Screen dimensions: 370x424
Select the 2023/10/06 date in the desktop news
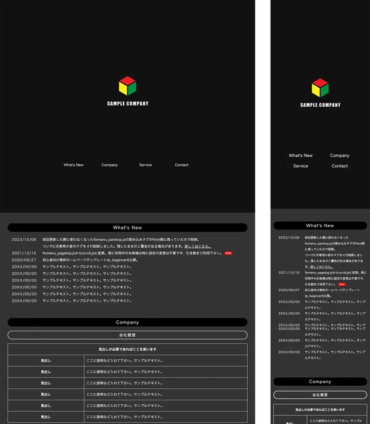24,239
